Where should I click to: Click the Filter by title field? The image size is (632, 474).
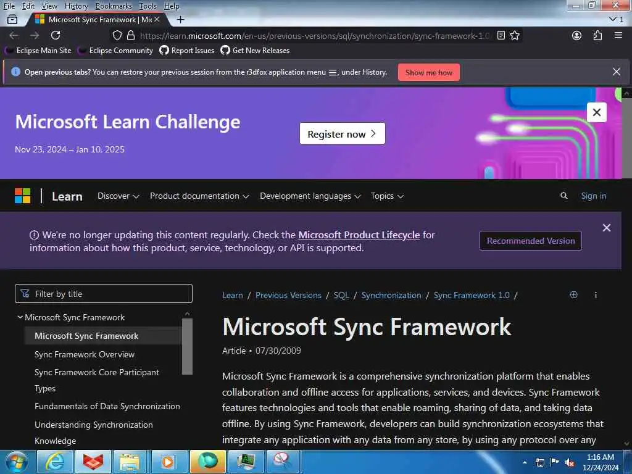point(104,293)
